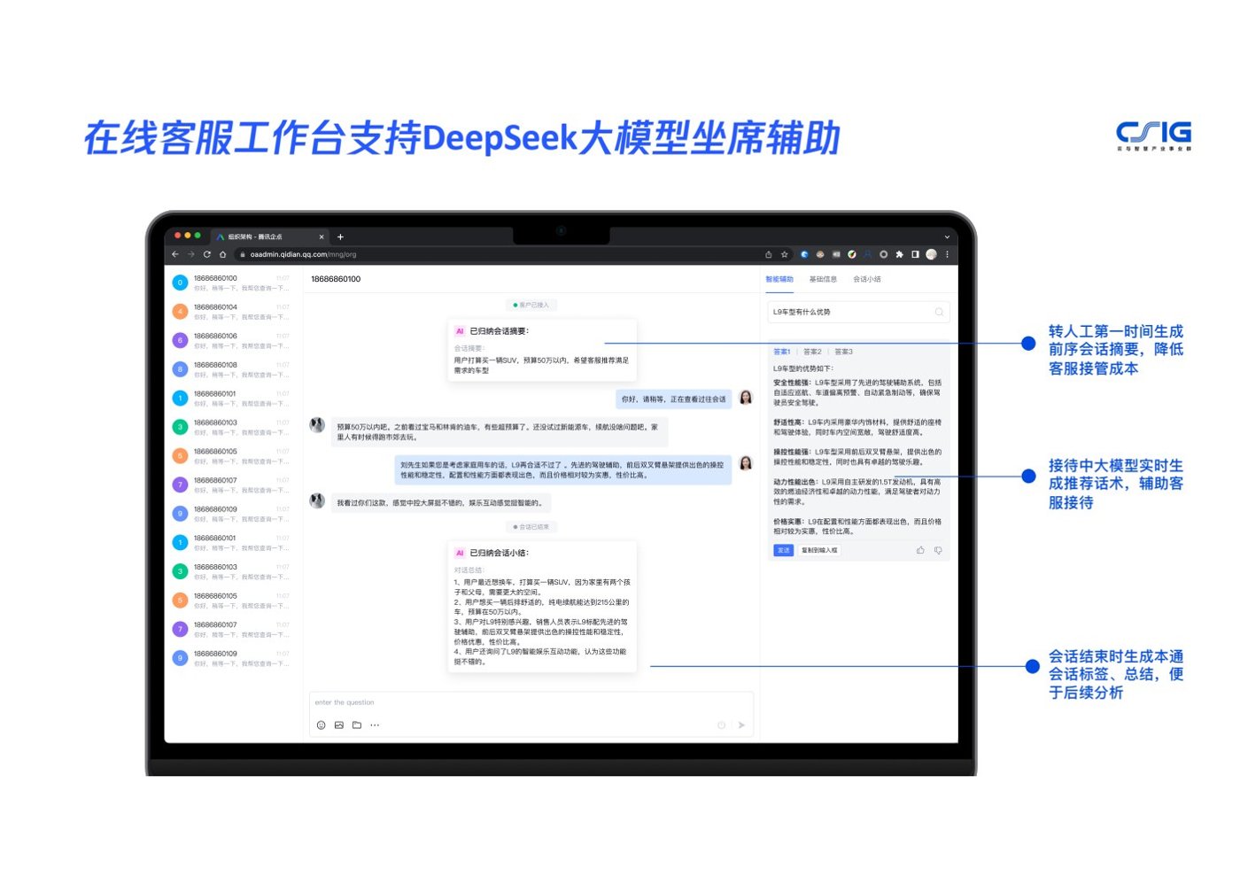The width and height of the screenshot is (1240, 876).
Task: Click the folder attachment icon
Action: (x=357, y=725)
